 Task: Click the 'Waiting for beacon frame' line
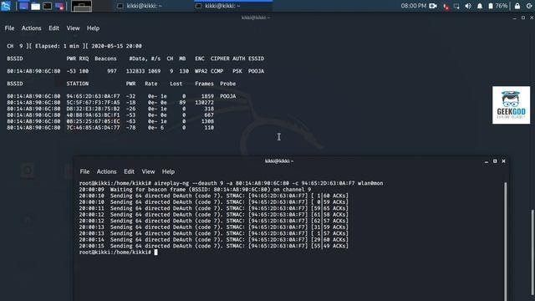pos(195,190)
